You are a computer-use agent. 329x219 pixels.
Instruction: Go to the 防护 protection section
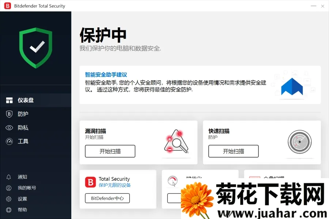click(23, 114)
